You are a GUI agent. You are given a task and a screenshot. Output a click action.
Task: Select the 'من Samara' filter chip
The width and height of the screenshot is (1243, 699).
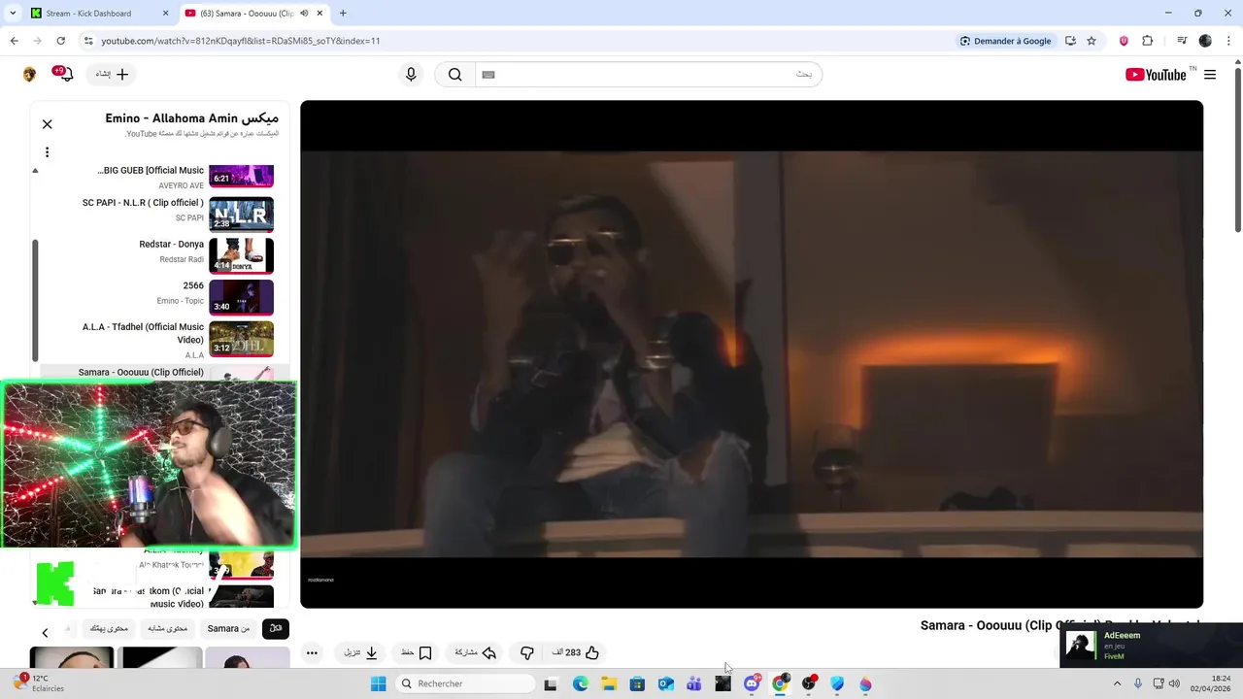pyautogui.click(x=228, y=628)
